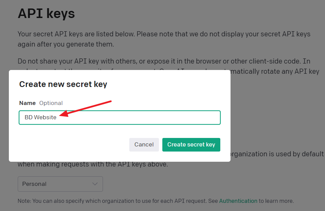
Task: Select the Personal text in the organization selector
Action: click(x=34, y=184)
